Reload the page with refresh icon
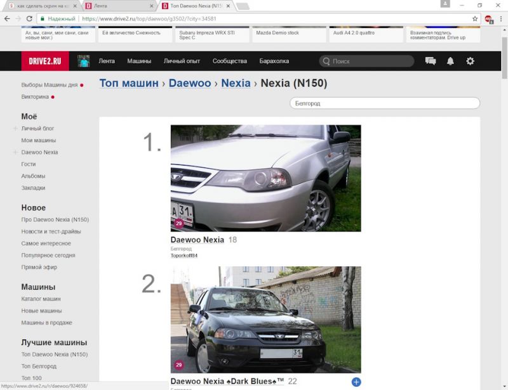The image size is (508, 390). pos(29,19)
